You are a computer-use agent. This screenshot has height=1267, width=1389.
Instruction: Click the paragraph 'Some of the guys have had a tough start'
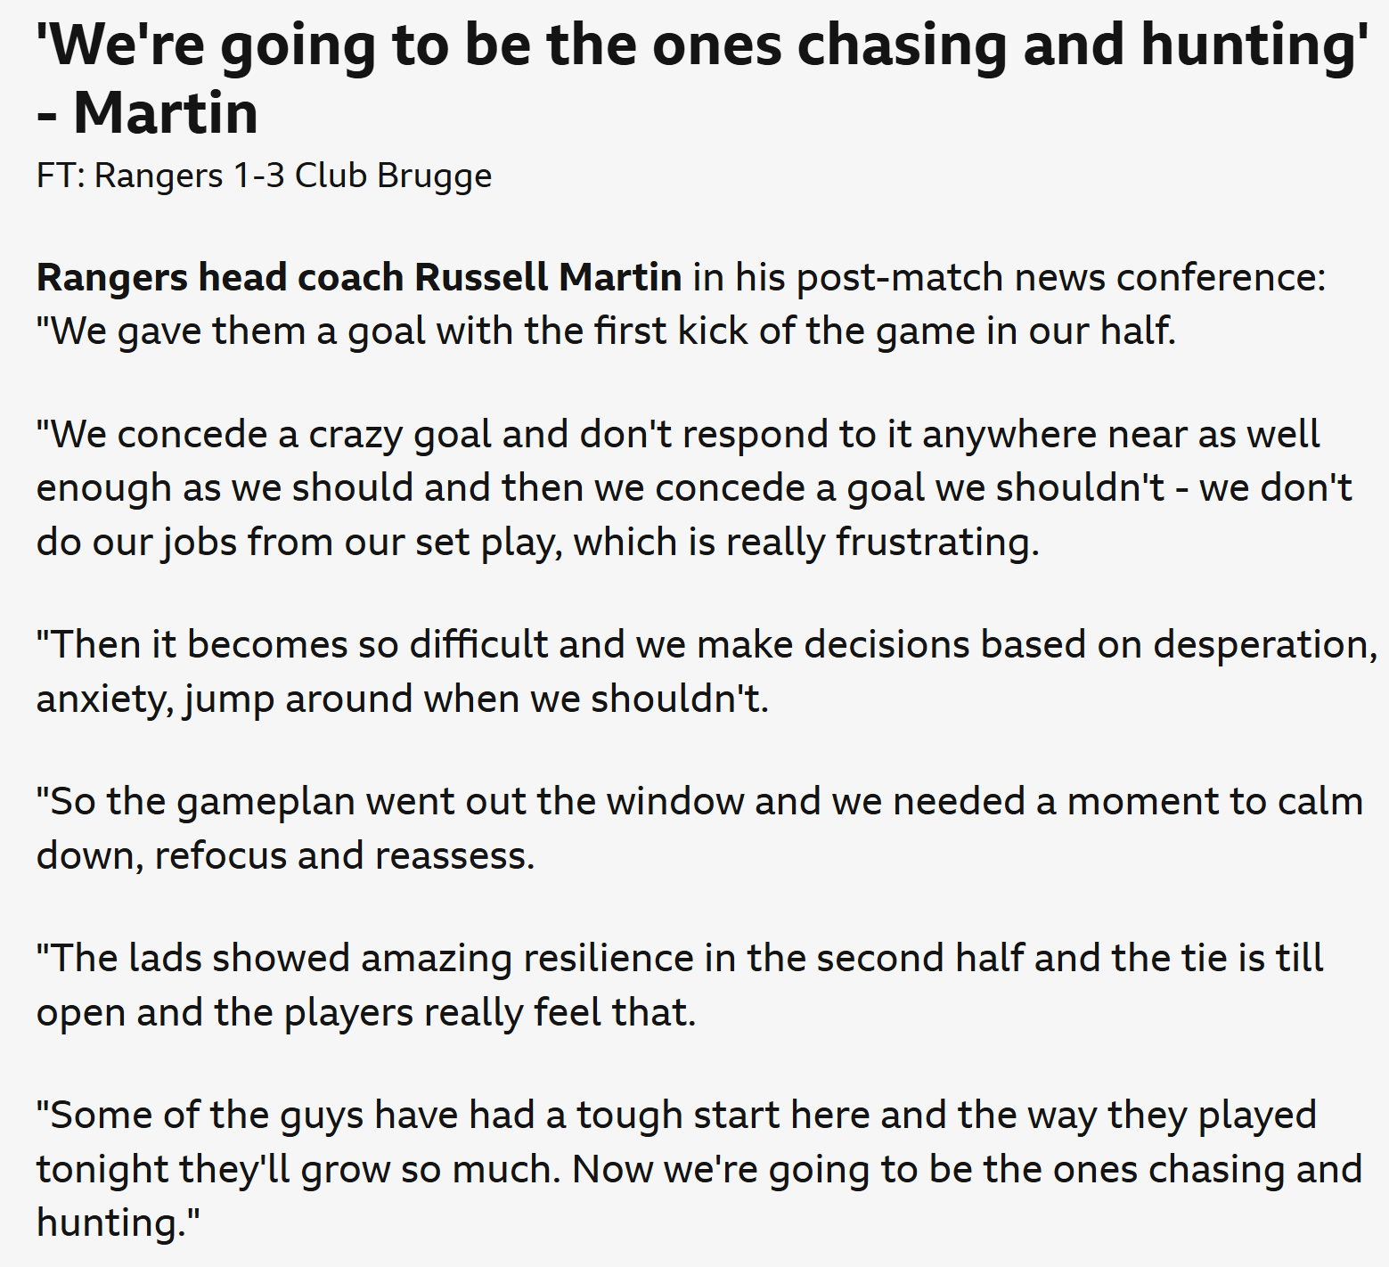click(x=699, y=1168)
